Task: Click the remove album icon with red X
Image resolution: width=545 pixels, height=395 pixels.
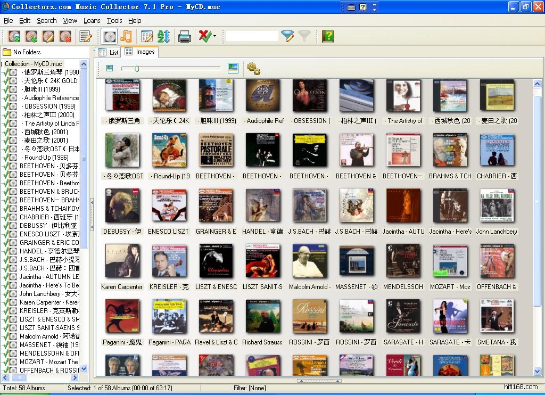Action: (65, 36)
